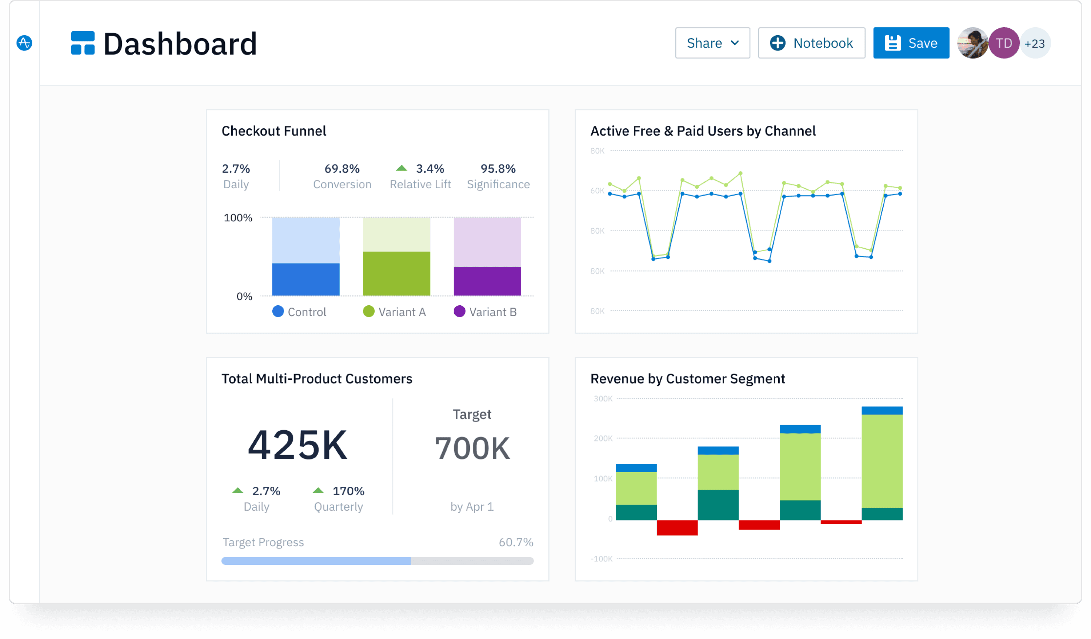Click the plus icon on the Notebook button

point(778,43)
